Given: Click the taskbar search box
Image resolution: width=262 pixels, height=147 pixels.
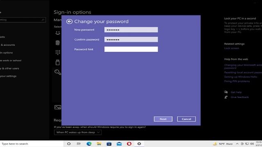Looking at the screenshot, I should click(x=32, y=144).
